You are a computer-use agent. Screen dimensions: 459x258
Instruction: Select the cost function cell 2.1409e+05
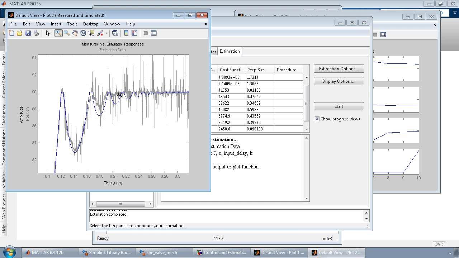[231, 84]
